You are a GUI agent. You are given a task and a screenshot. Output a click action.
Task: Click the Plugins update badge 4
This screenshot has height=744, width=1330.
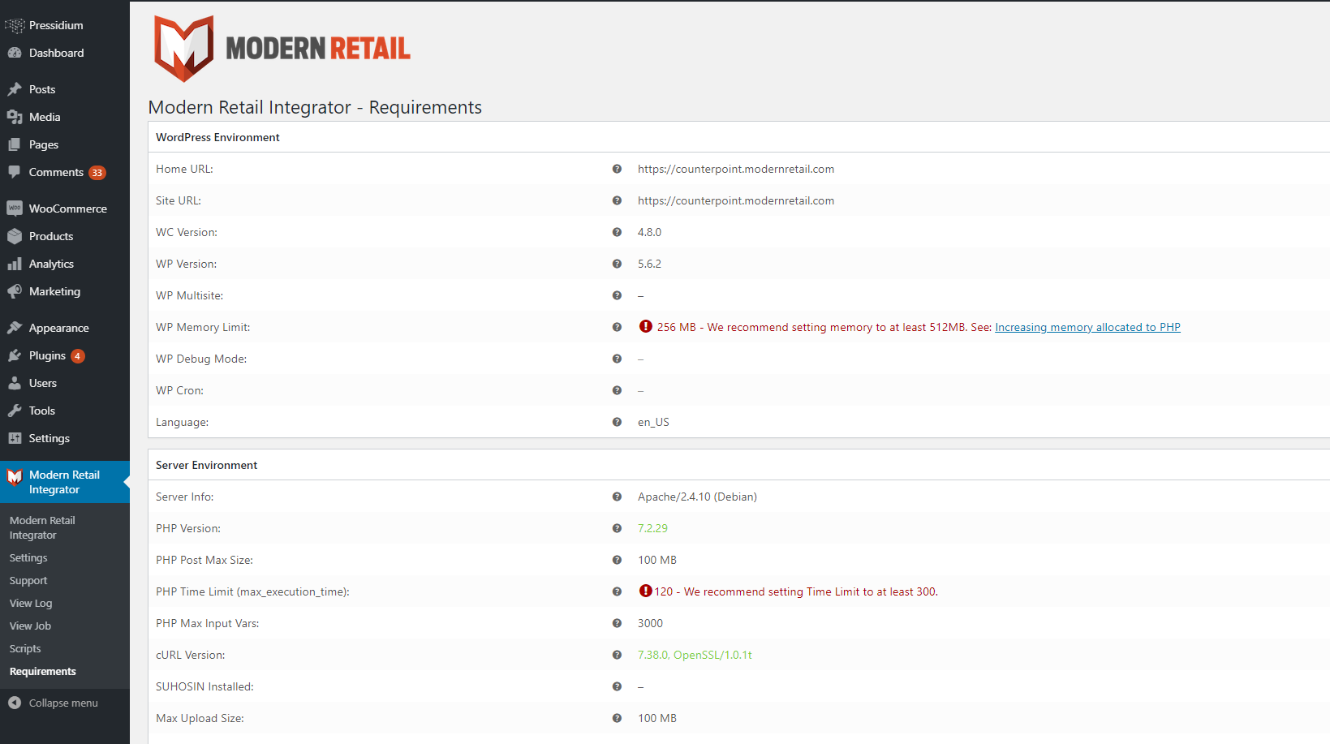(78, 356)
